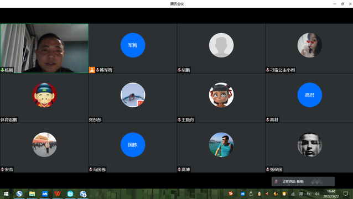Select 杨刚's live video tile

tap(44, 48)
